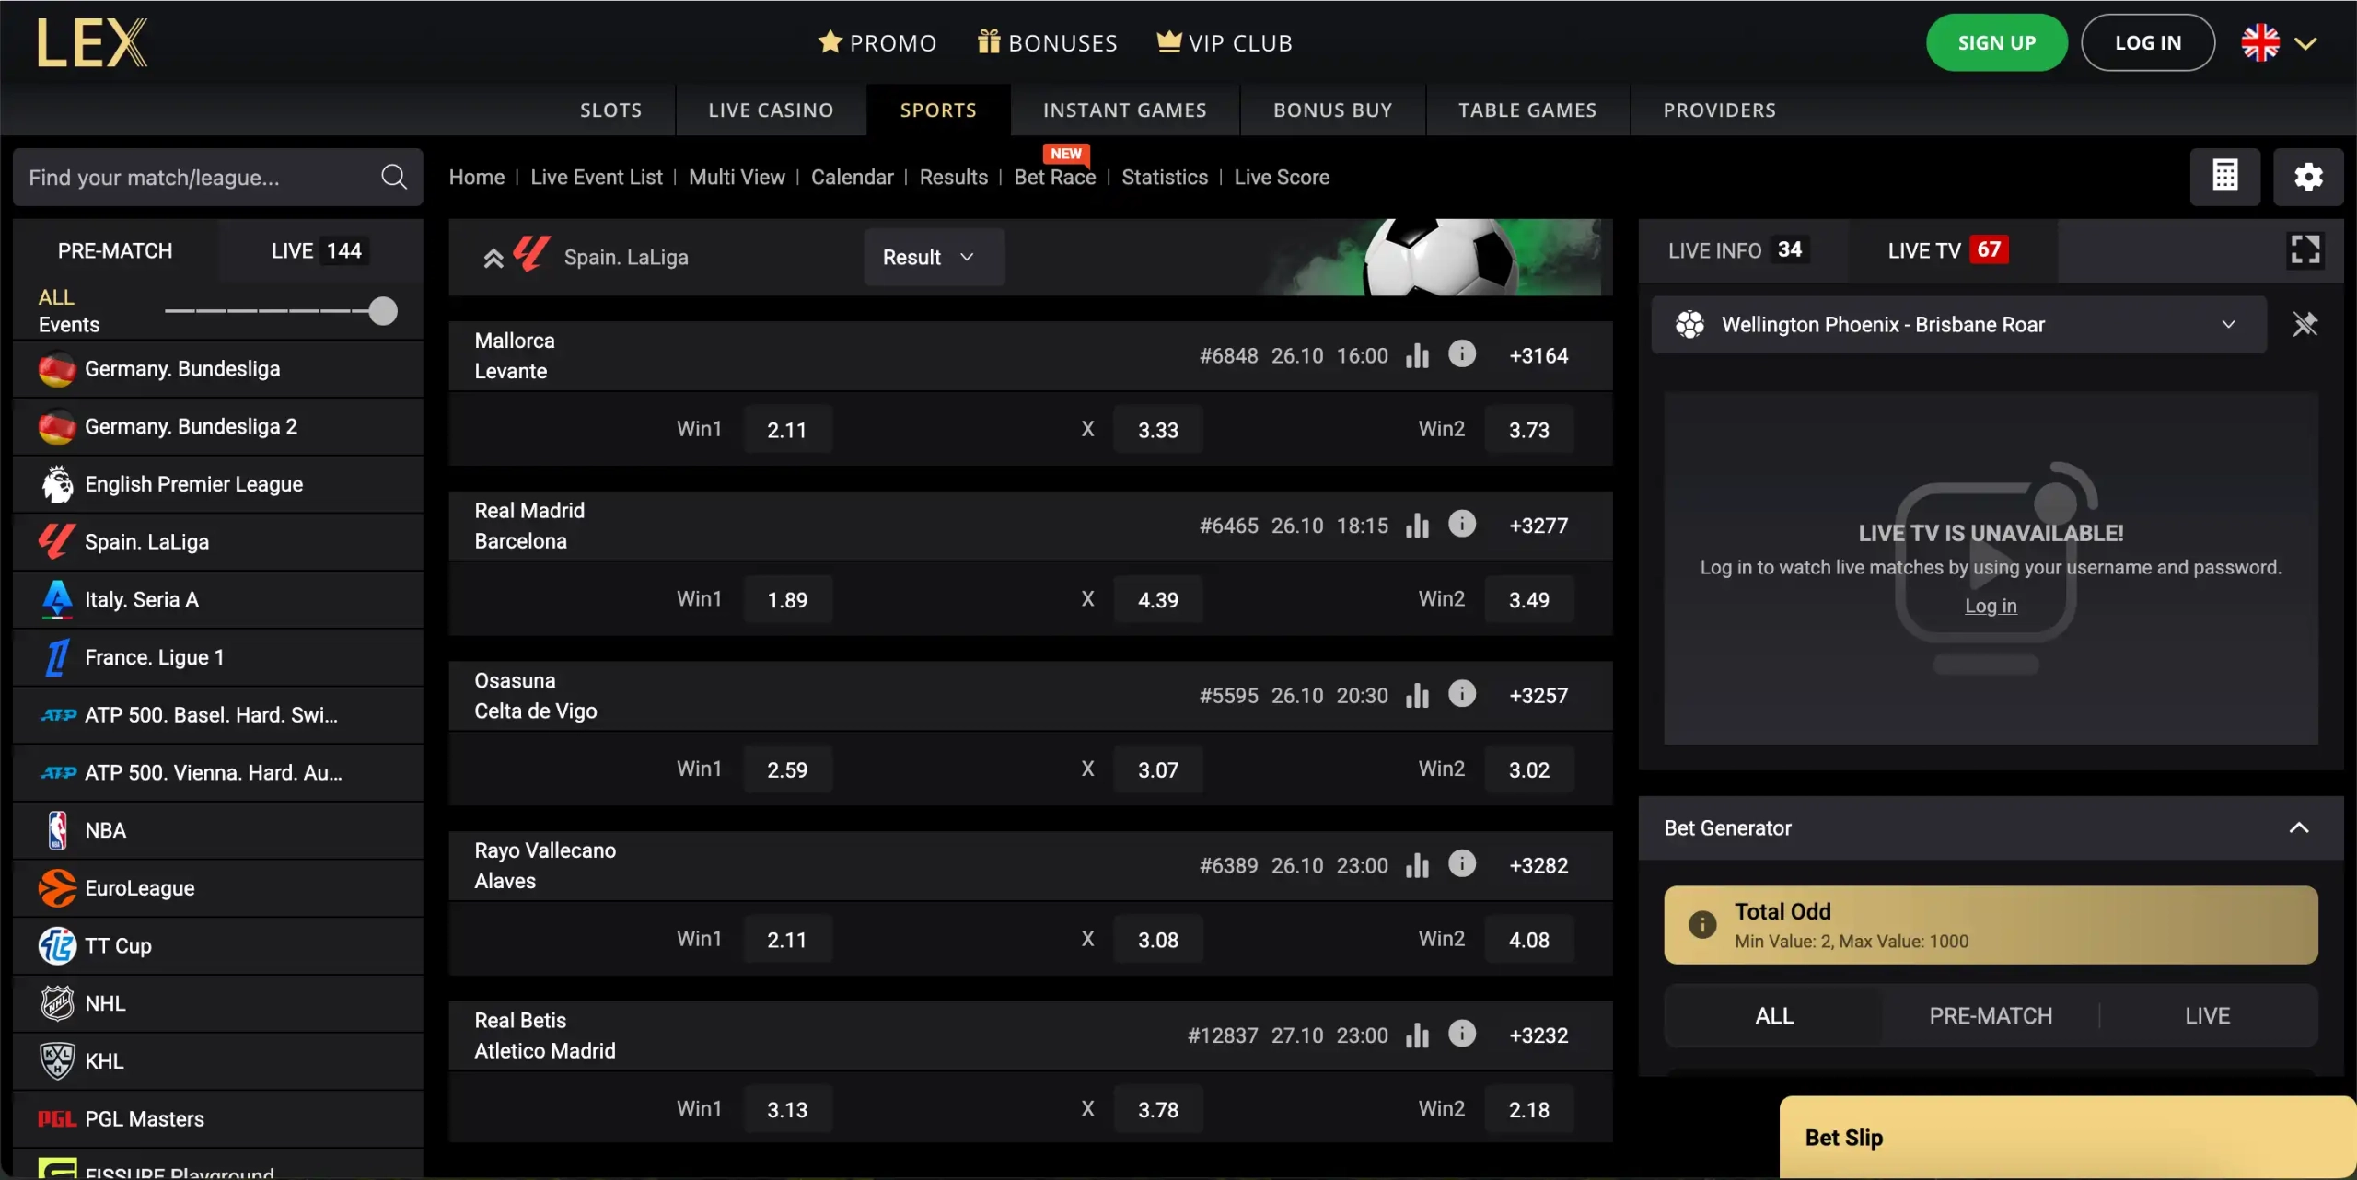
Task: Click the PROMO star icon
Action: coord(830,41)
